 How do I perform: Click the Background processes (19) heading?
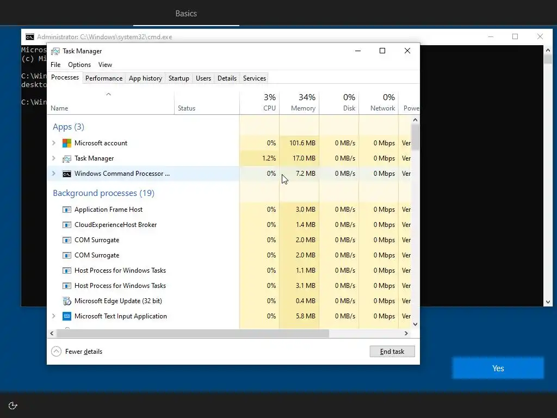coord(103,193)
